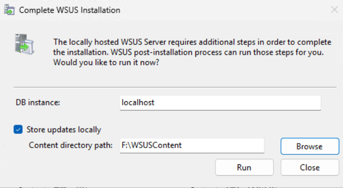The height and width of the screenshot is (188, 343).
Task: Click the "Would you like to run it now?" line
Action: click(106, 63)
